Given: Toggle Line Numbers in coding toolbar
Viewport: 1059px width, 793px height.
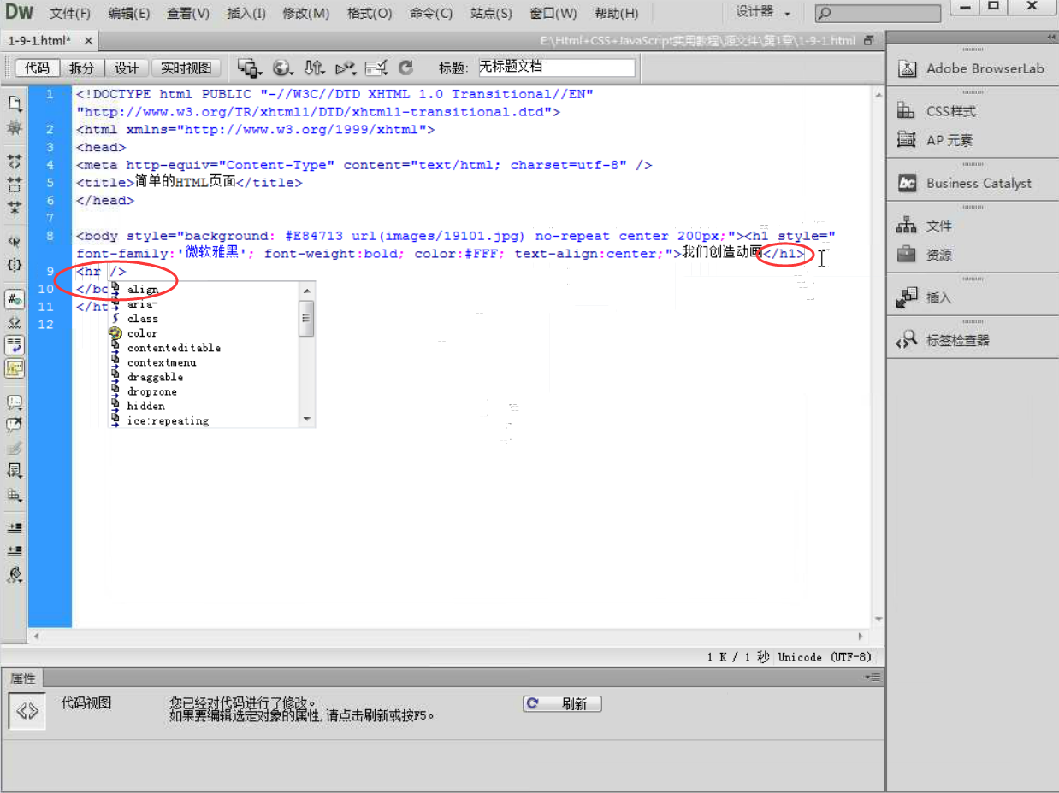Looking at the screenshot, I should pyautogui.click(x=15, y=299).
